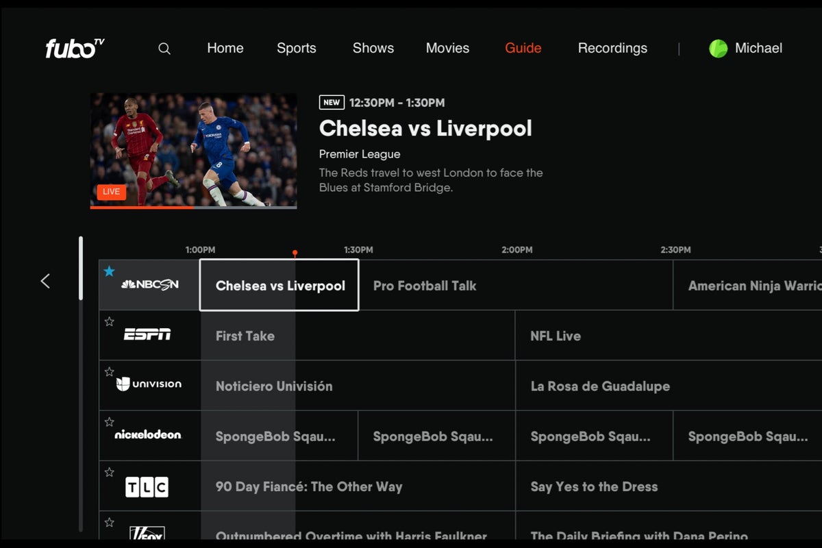Image resolution: width=822 pixels, height=548 pixels.
Task: Click the red current-time marker
Action: point(295,253)
